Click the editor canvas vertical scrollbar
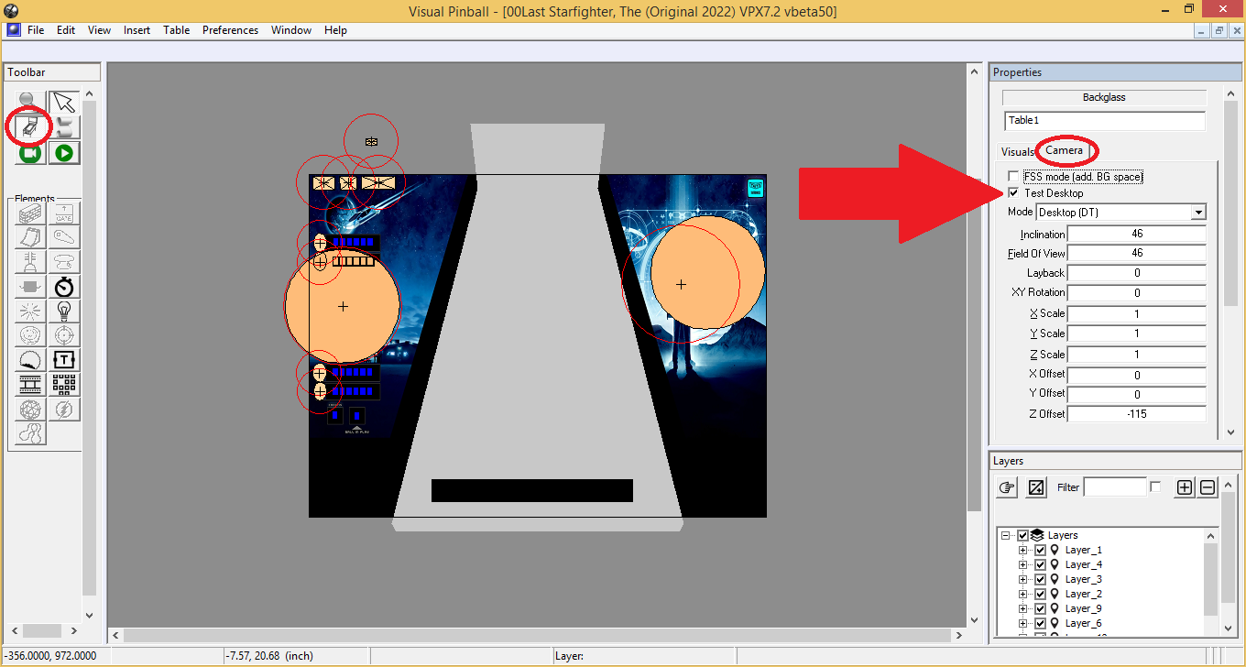The height and width of the screenshot is (667, 1246). point(975,344)
